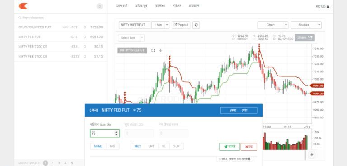Click the notification counter badge showing 0
The width and height of the screenshot is (347, 166).
coord(99,6)
